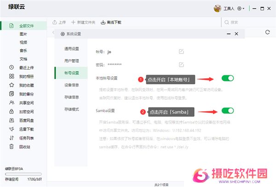The width and height of the screenshot is (276, 187).
Task: Minimize the 系统设置 dialog
Action: [x=229, y=34]
